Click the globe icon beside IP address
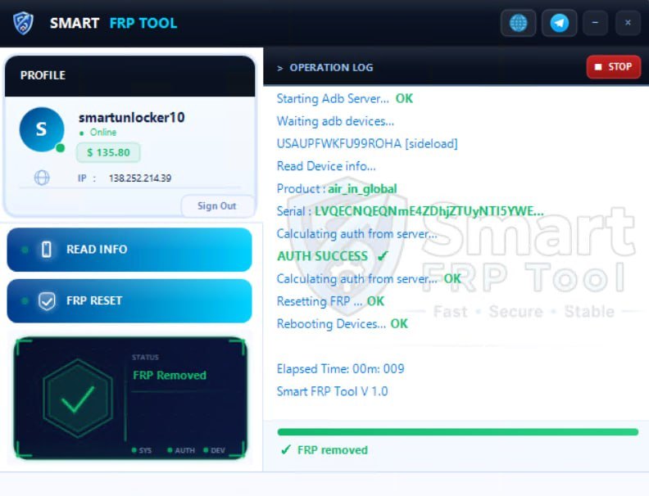This screenshot has height=496, width=649. pyautogui.click(x=42, y=178)
